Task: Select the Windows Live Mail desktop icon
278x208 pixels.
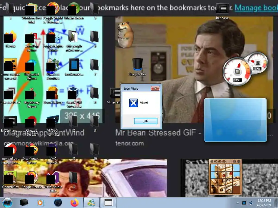Action: [31, 12]
